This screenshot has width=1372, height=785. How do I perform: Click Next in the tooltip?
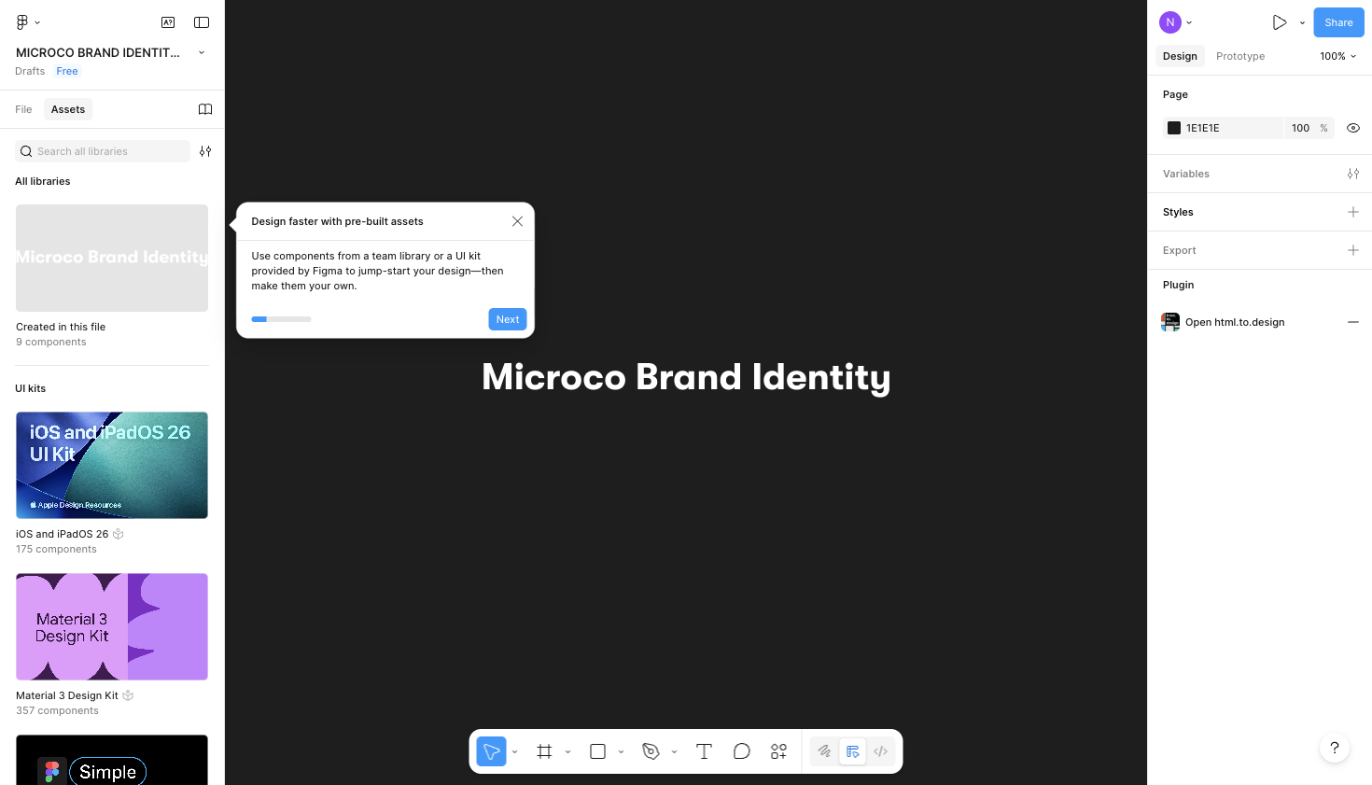507,319
